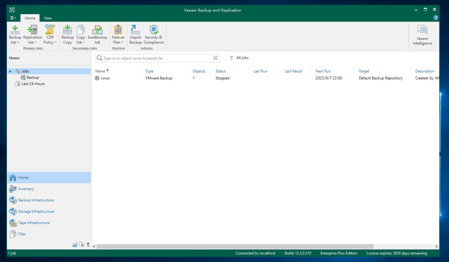Open the Home view icon
The height and width of the screenshot is (262, 449).
tap(13, 178)
